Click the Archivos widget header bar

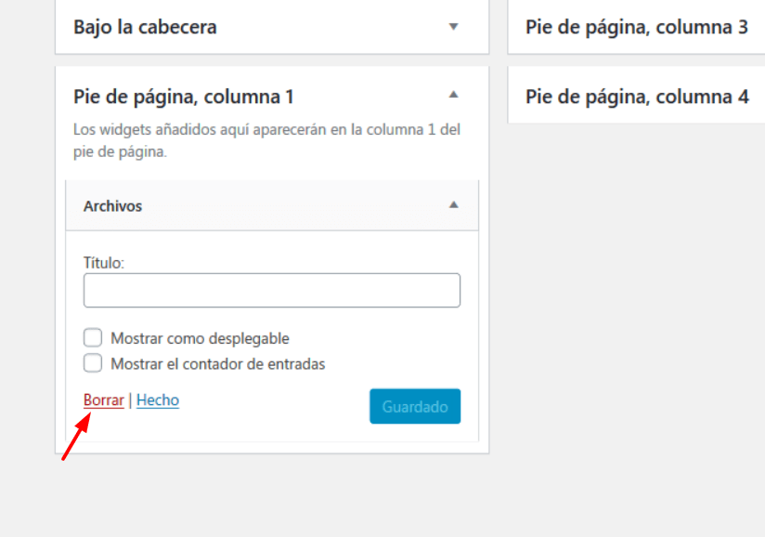coord(272,205)
